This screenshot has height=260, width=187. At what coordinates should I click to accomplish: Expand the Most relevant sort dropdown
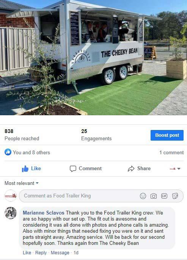coord(22,183)
